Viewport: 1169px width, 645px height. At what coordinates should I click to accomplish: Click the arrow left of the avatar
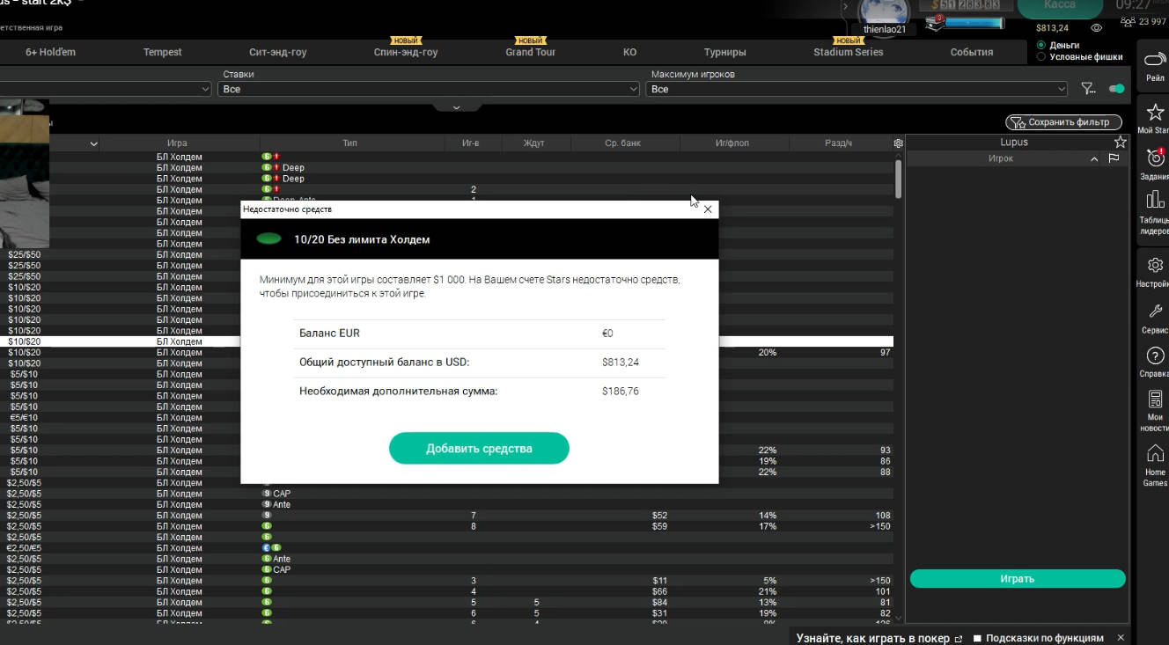(x=846, y=7)
